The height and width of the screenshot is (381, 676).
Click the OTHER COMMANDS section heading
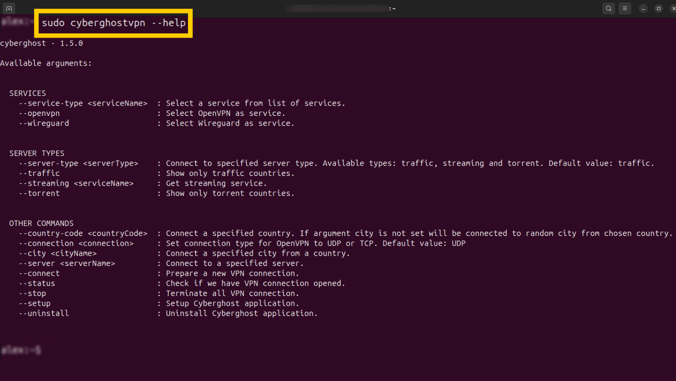pos(41,223)
